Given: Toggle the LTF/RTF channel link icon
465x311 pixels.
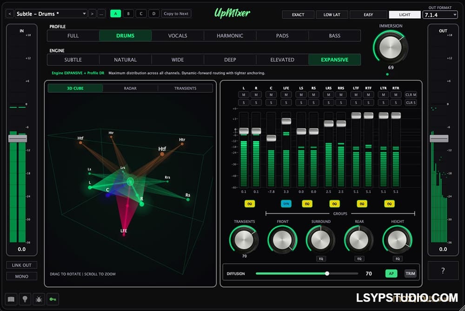Looking at the screenshot, I should [362, 204].
